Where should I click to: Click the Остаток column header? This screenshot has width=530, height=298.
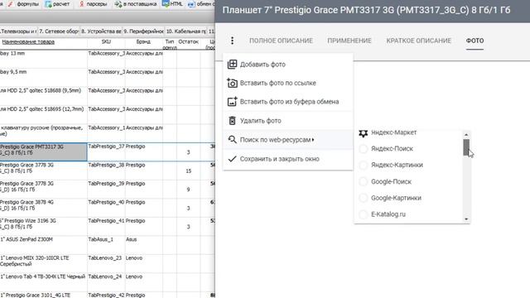pos(188,41)
